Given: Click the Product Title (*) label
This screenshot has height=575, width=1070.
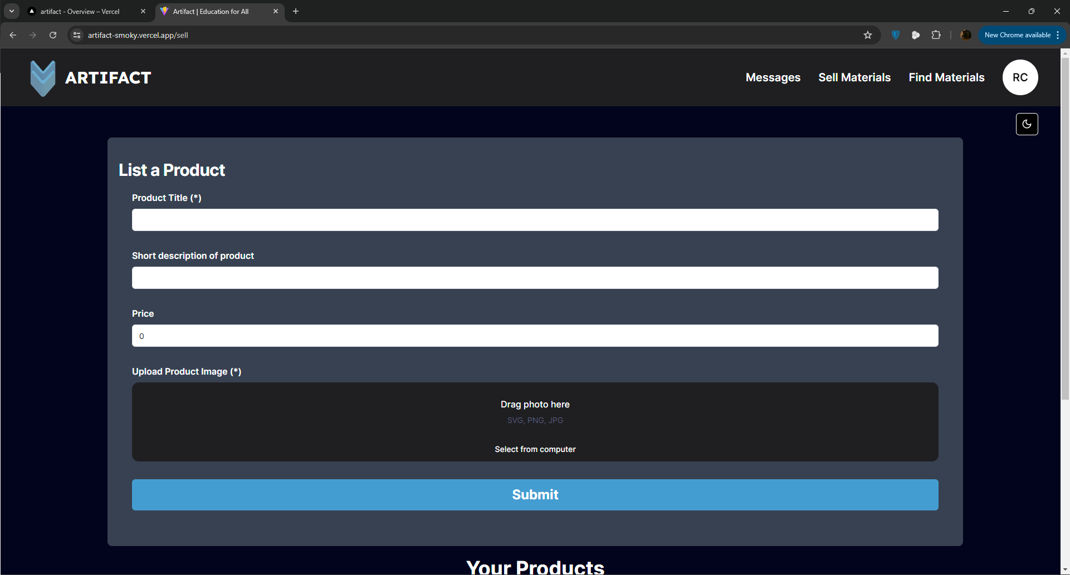Looking at the screenshot, I should (x=167, y=198).
